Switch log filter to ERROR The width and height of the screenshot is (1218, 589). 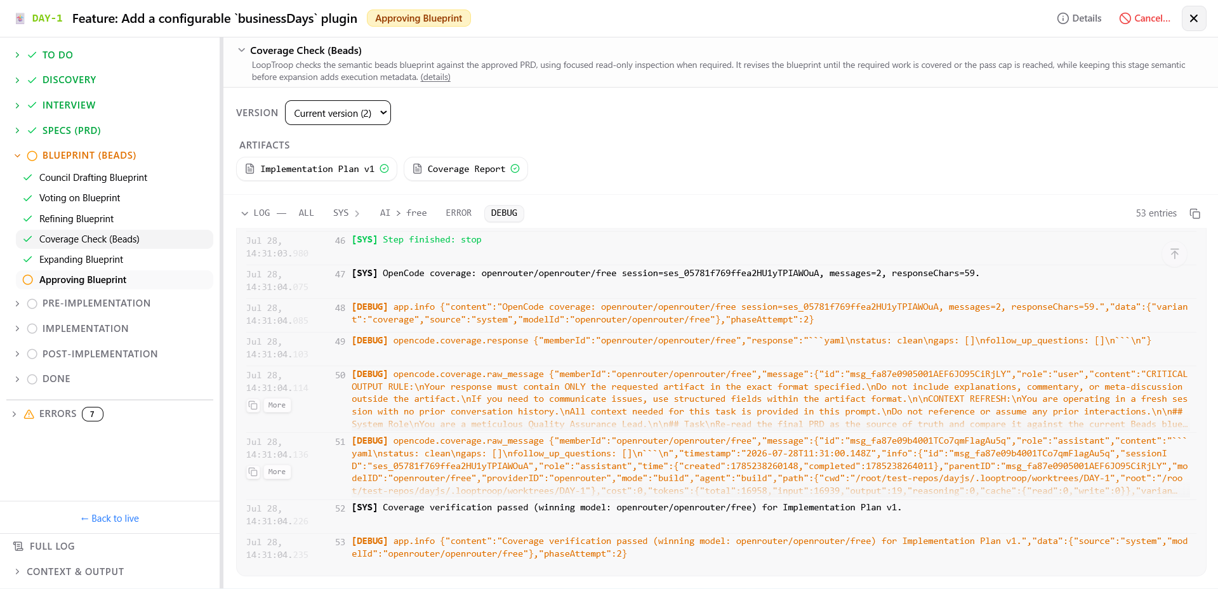click(458, 213)
